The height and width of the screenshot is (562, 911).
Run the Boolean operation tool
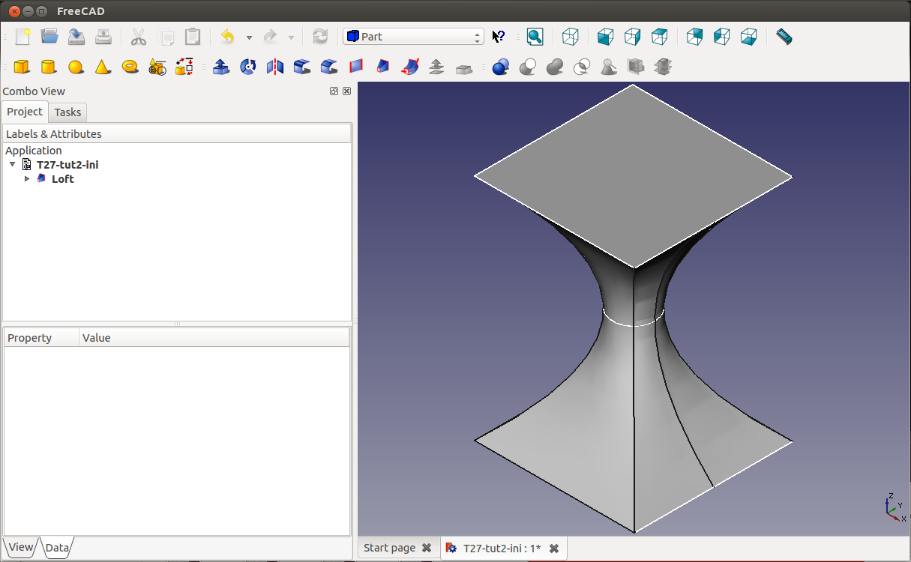coord(501,67)
